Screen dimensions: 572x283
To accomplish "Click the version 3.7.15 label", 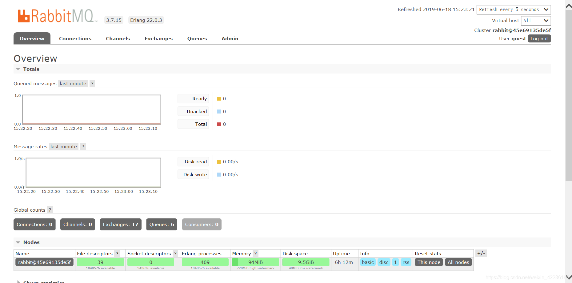I will pos(114,20).
